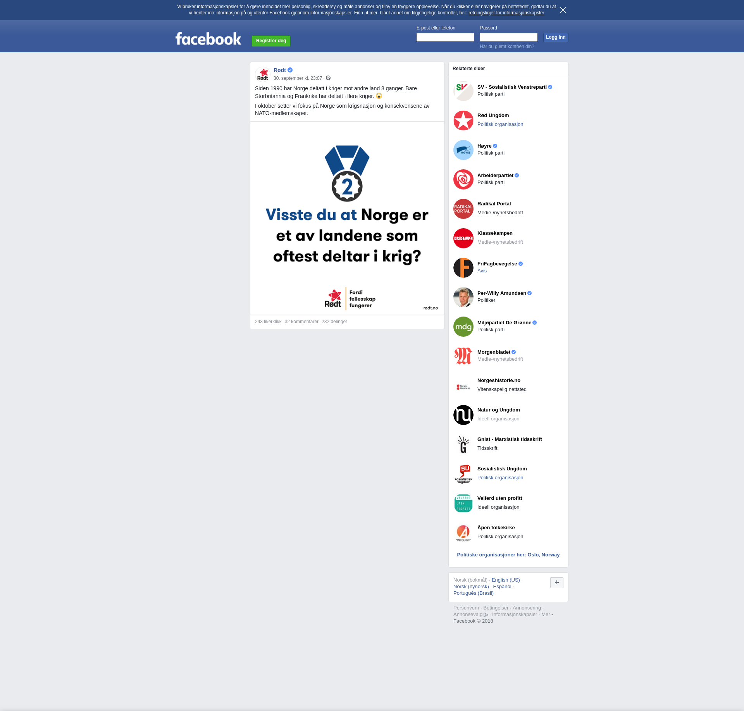The width and height of the screenshot is (744, 711).
Task: Open FriFagbevegelse page name link
Action: 497,264
